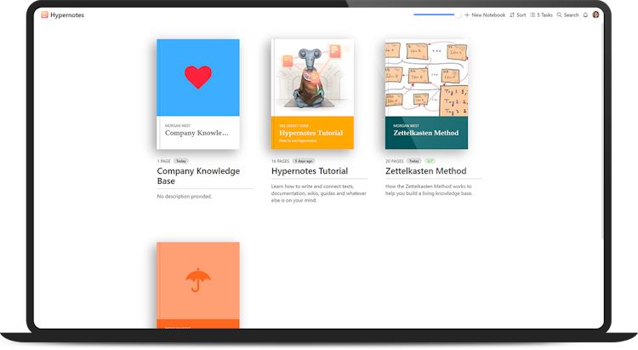Create a New Notebook
This screenshot has height=350, width=638.
(x=485, y=15)
